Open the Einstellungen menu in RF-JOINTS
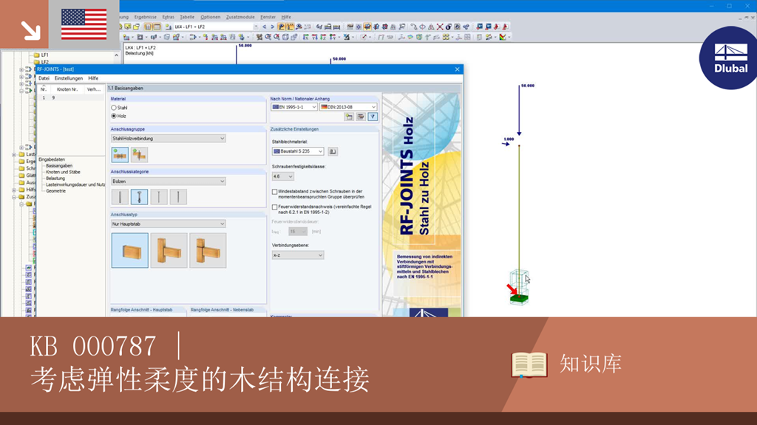 pyautogui.click(x=69, y=78)
